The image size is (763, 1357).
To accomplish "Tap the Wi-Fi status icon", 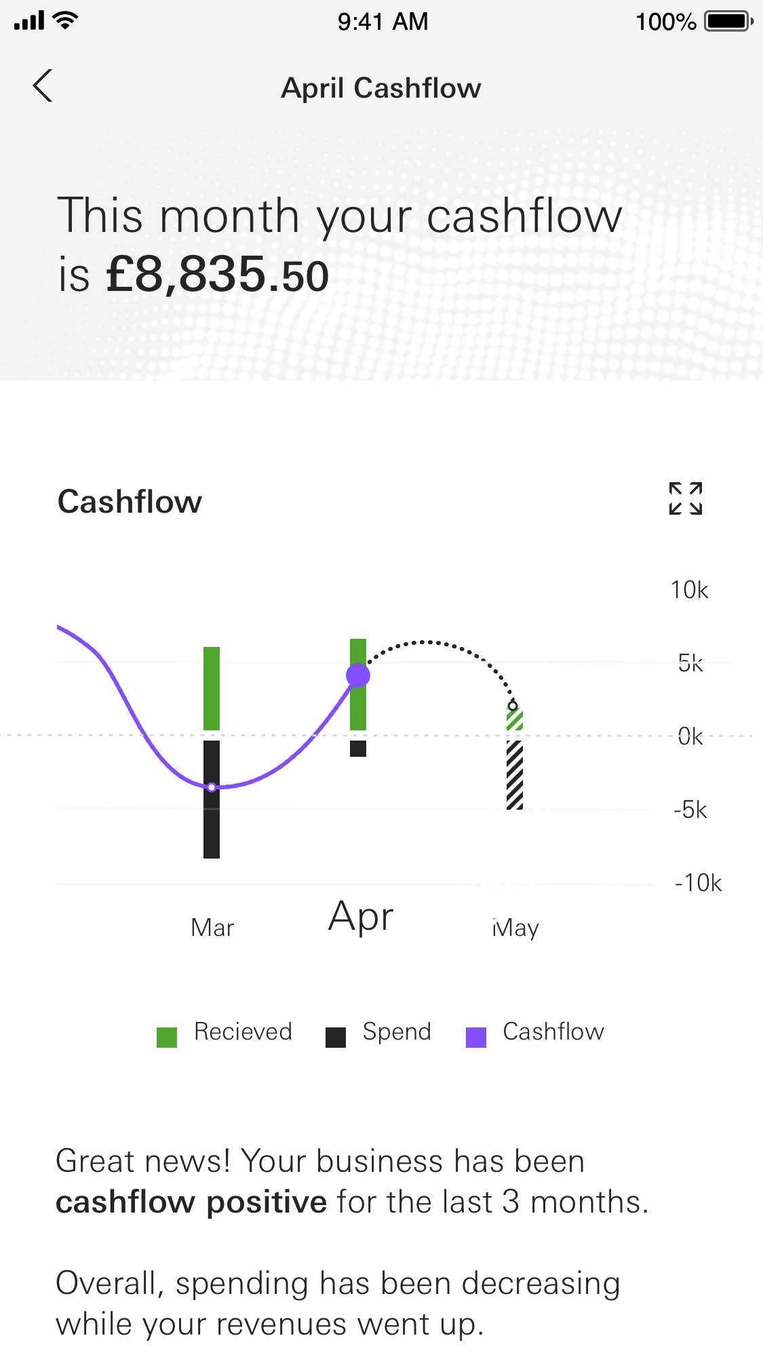I will (66, 20).
